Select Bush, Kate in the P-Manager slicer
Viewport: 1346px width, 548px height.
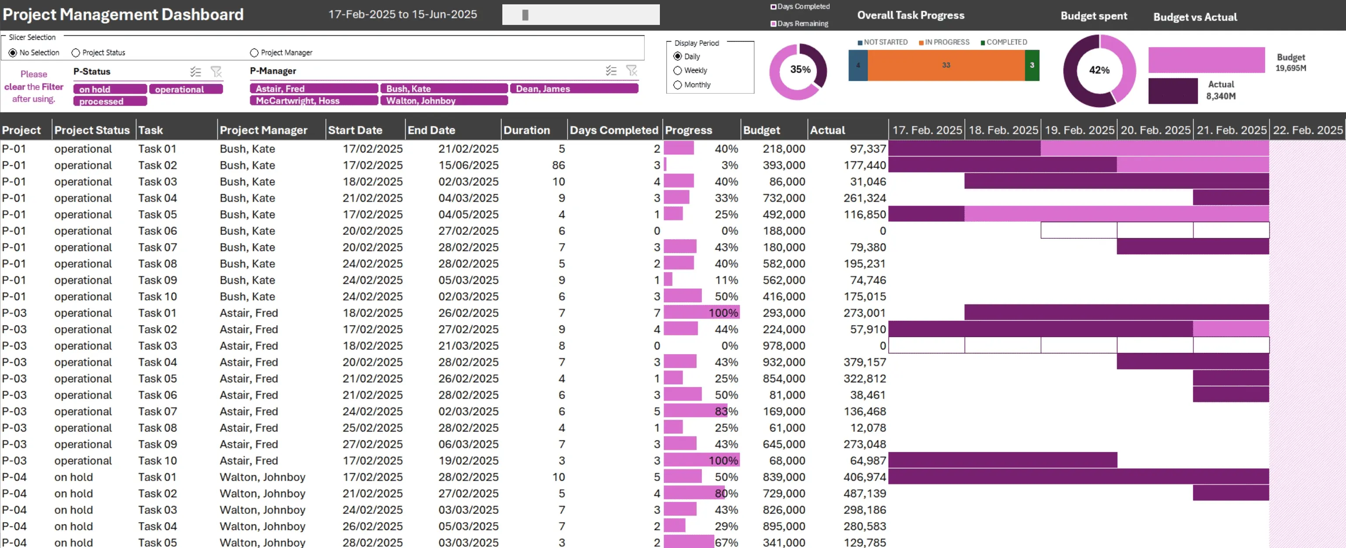point(444,88)
